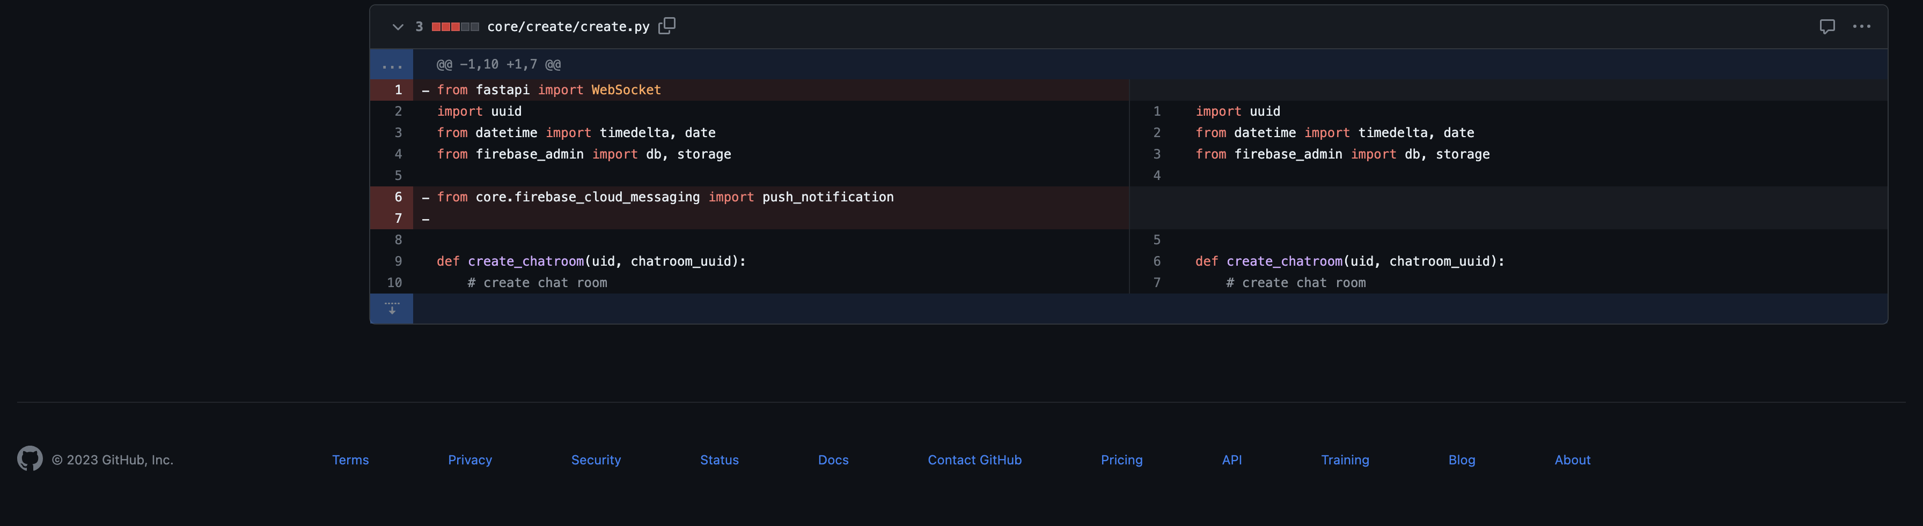The image size is (1923, 526).
Task: Open the three-dot file options menu
Action: coord(1861,27)
